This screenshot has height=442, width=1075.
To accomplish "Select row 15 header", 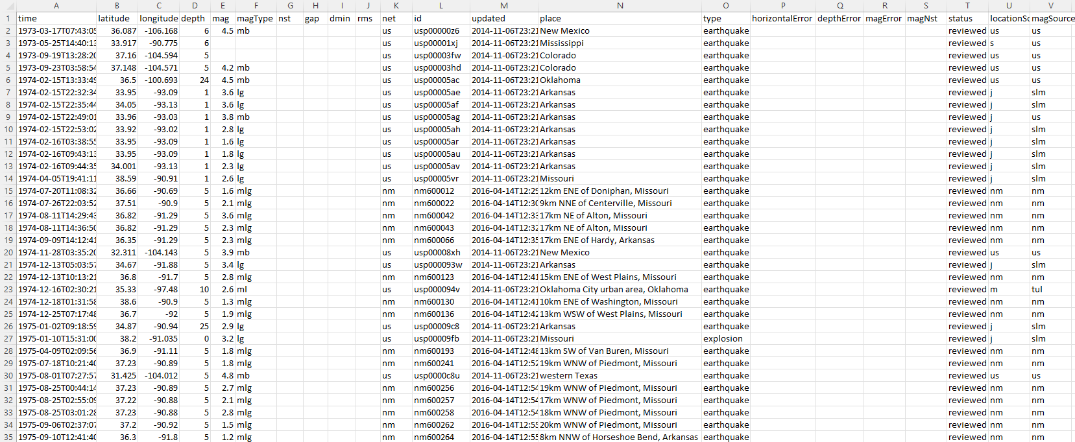I will click(8, 191).
